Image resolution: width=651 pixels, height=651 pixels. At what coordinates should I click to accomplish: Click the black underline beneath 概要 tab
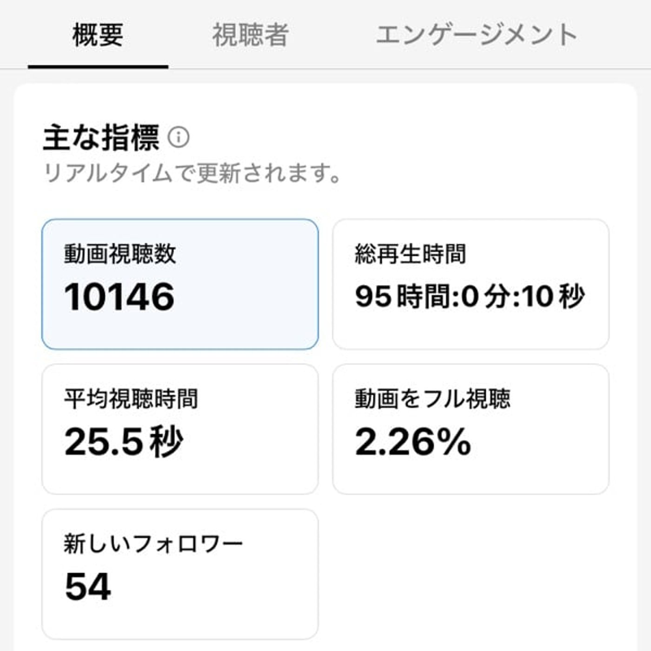coord(98,67)
